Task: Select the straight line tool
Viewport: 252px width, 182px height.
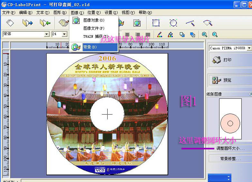Action: tap(190, 23)
